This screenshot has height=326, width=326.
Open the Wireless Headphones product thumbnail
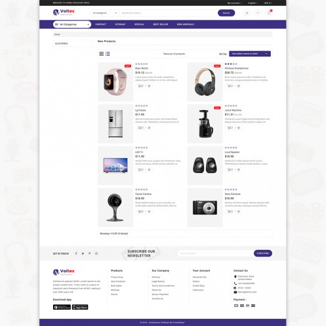coord(205,82)
